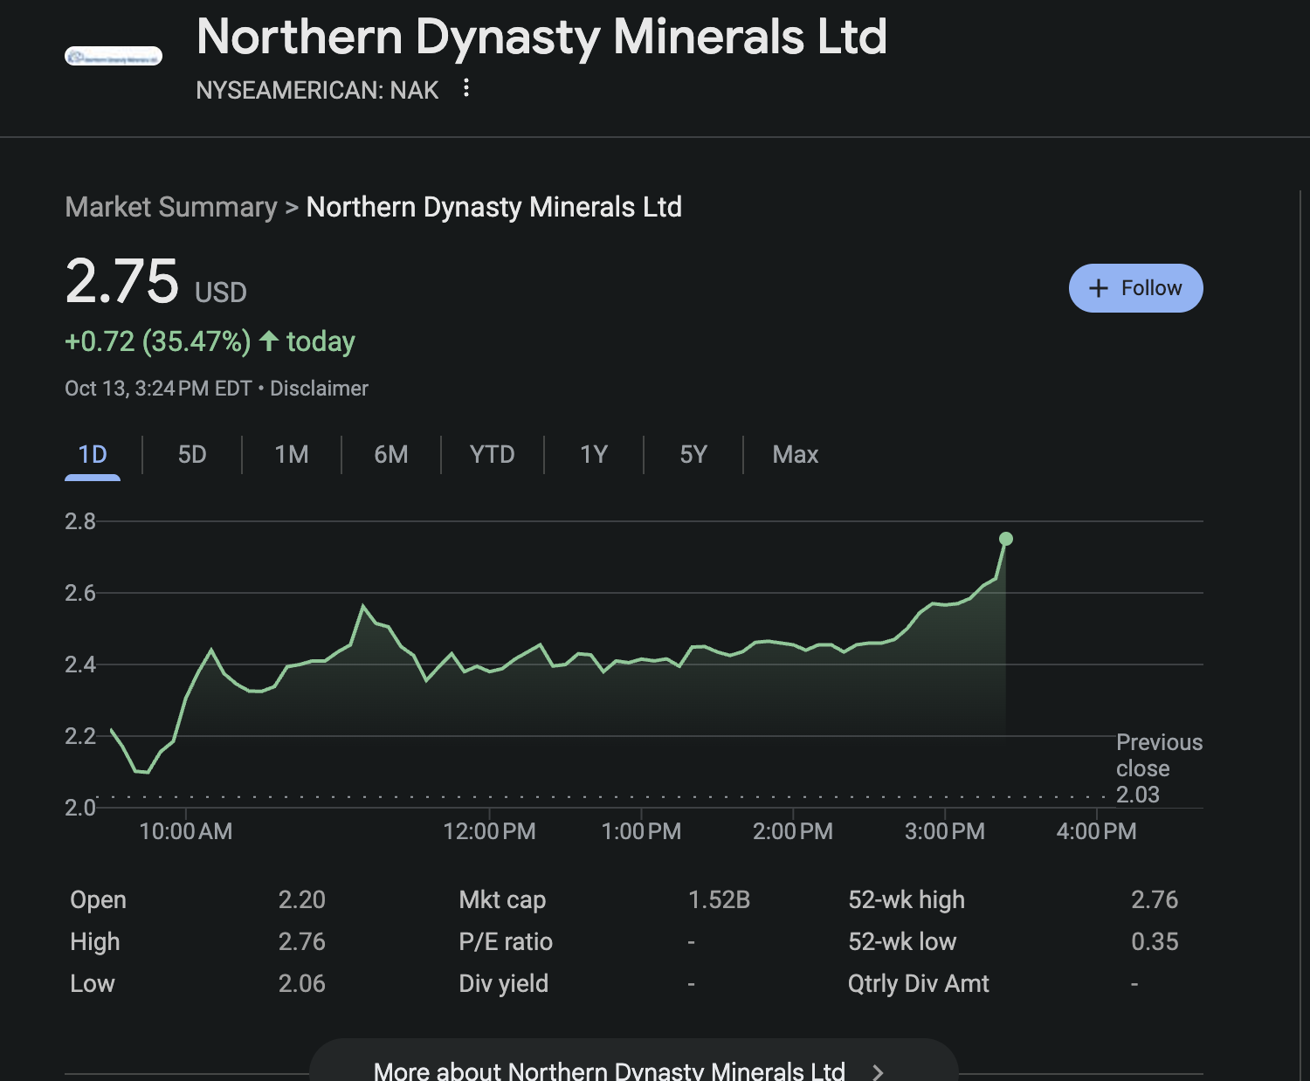
Task: Click the High value 2.76
Action: pos(302,941)
